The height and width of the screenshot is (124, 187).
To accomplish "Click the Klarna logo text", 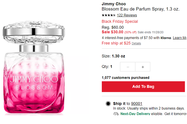I will pyautogui.click(x=166, y=38).
